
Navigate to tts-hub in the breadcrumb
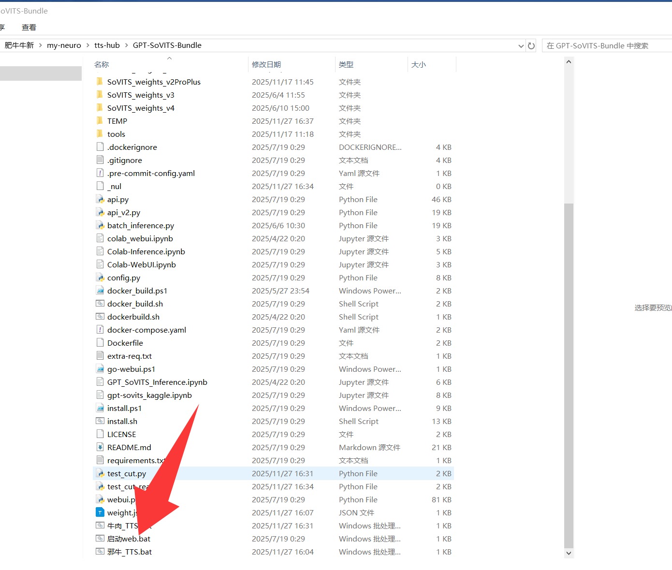tap(107, 45)
